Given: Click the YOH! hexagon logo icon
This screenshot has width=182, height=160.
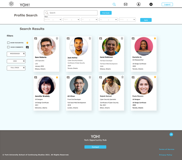Looking at the screenshot, I should tap(11, 4).
